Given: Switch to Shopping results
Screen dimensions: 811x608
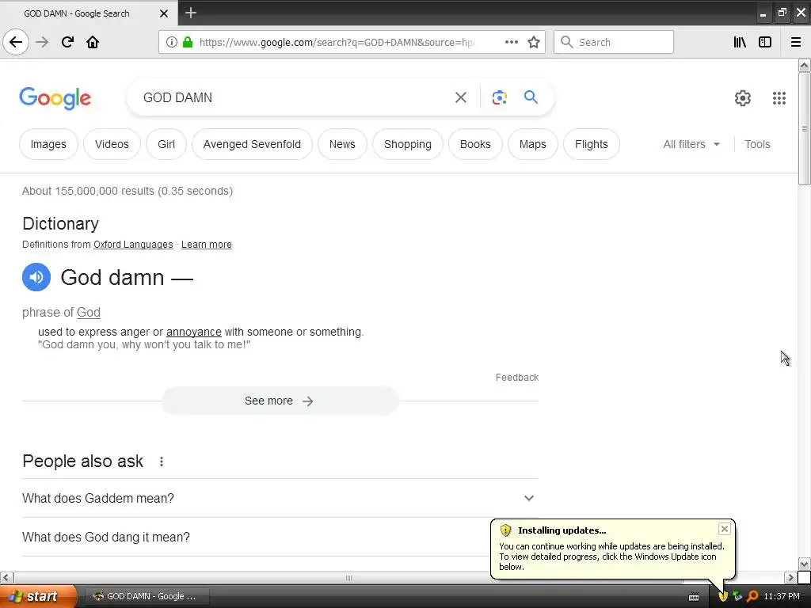Looking at the screenshot, I should [408, 144].
